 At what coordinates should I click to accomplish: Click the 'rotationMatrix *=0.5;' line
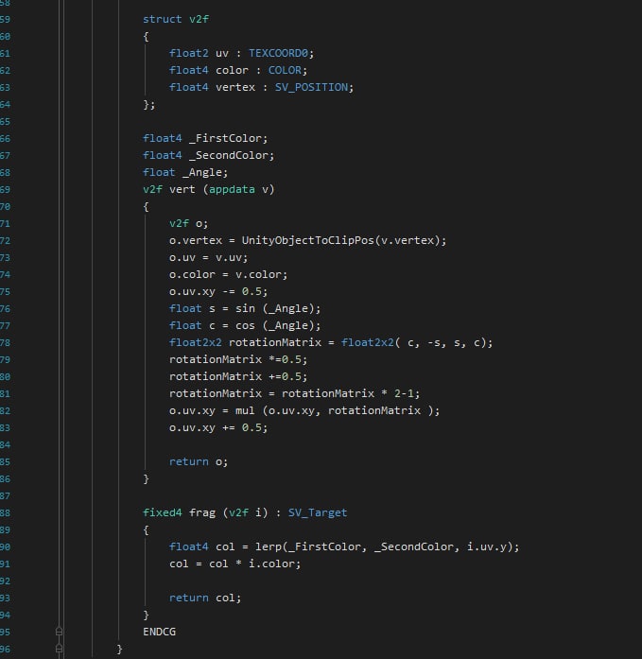238,360
